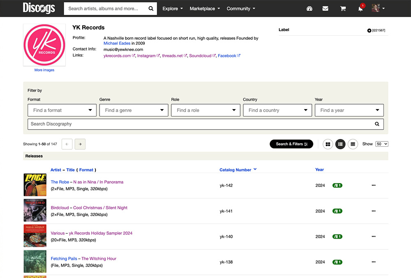Click More images link
Viewport: 411px width, 278px height.
click(x=44, y=70)
